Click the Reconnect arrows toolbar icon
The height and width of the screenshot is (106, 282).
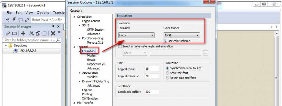[x=20, y=20]
